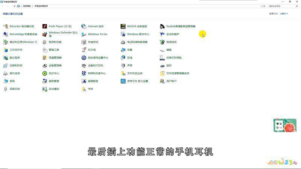Viewport: 301px width, 169px height.
Task: Open Sound (声音) settings
Action: (x=126, y=65)
